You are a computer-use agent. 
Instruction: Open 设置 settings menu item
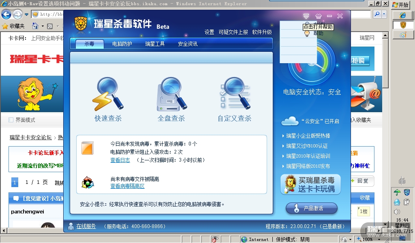pos(210,32)
